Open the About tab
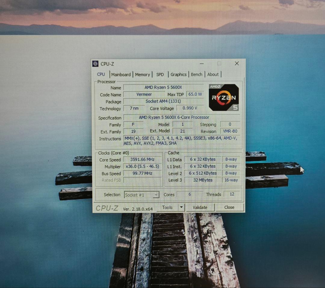325x288 pixels. coord(213,74)
